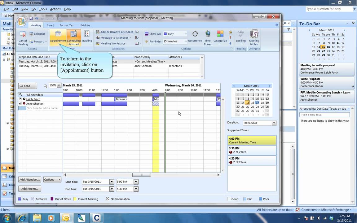Click the Cancel Meeting icon
This screenshot has height=223, width=357.
point(23,38)
